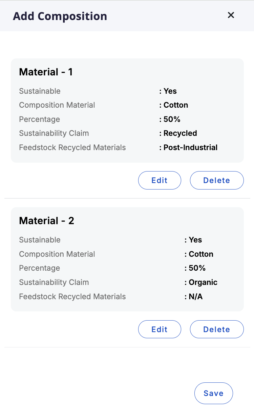Click Material - 1's Cotton value
254x415 pixels.
pos(176,105)
